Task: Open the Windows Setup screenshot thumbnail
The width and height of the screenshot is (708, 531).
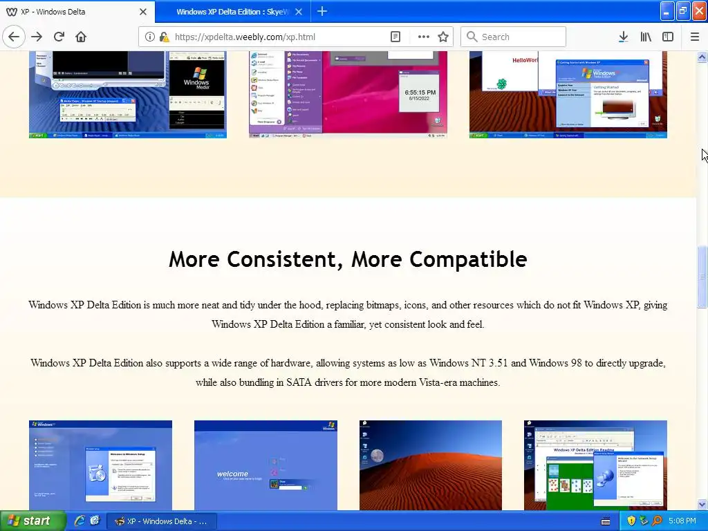Action: pos(100,465)
